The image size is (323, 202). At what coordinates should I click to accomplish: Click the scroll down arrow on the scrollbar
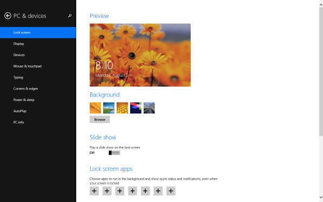click(321, 197)
